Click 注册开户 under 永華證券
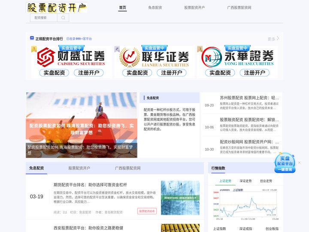This screenshot has height=232, width=309. tap(254, 73)
